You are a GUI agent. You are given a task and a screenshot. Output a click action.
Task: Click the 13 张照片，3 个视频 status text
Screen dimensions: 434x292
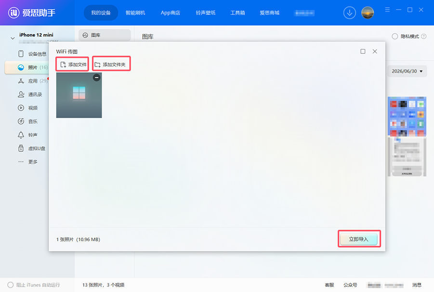tap(103, 285)
